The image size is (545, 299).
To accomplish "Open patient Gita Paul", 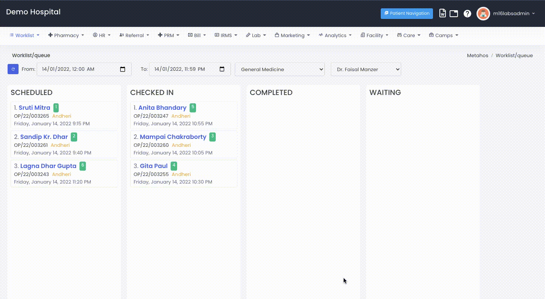I will tap(154, 166).
